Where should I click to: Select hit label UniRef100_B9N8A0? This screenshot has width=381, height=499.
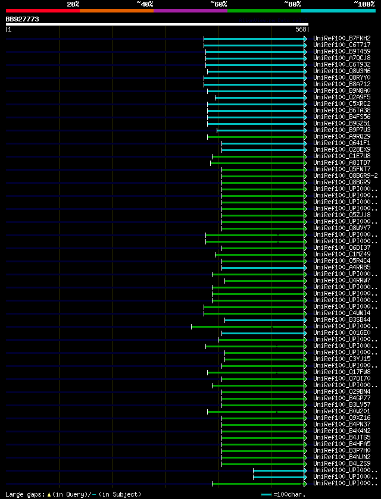(x=342, y=90)
